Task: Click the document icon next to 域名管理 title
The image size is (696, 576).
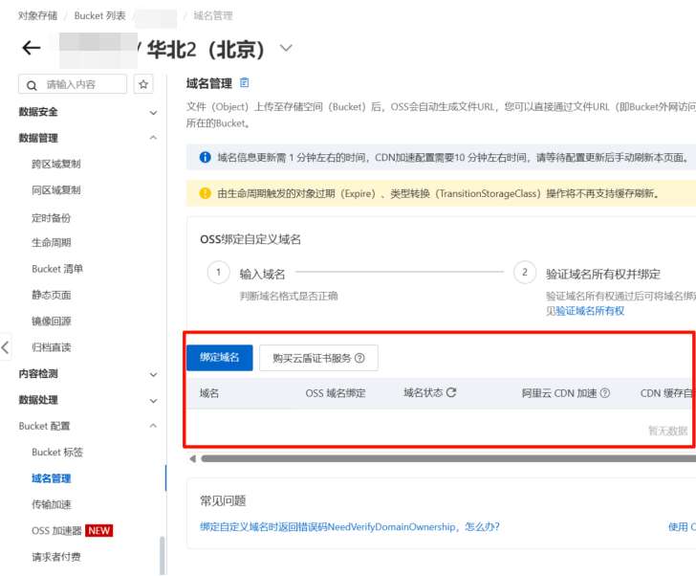Action: (245, 83)
